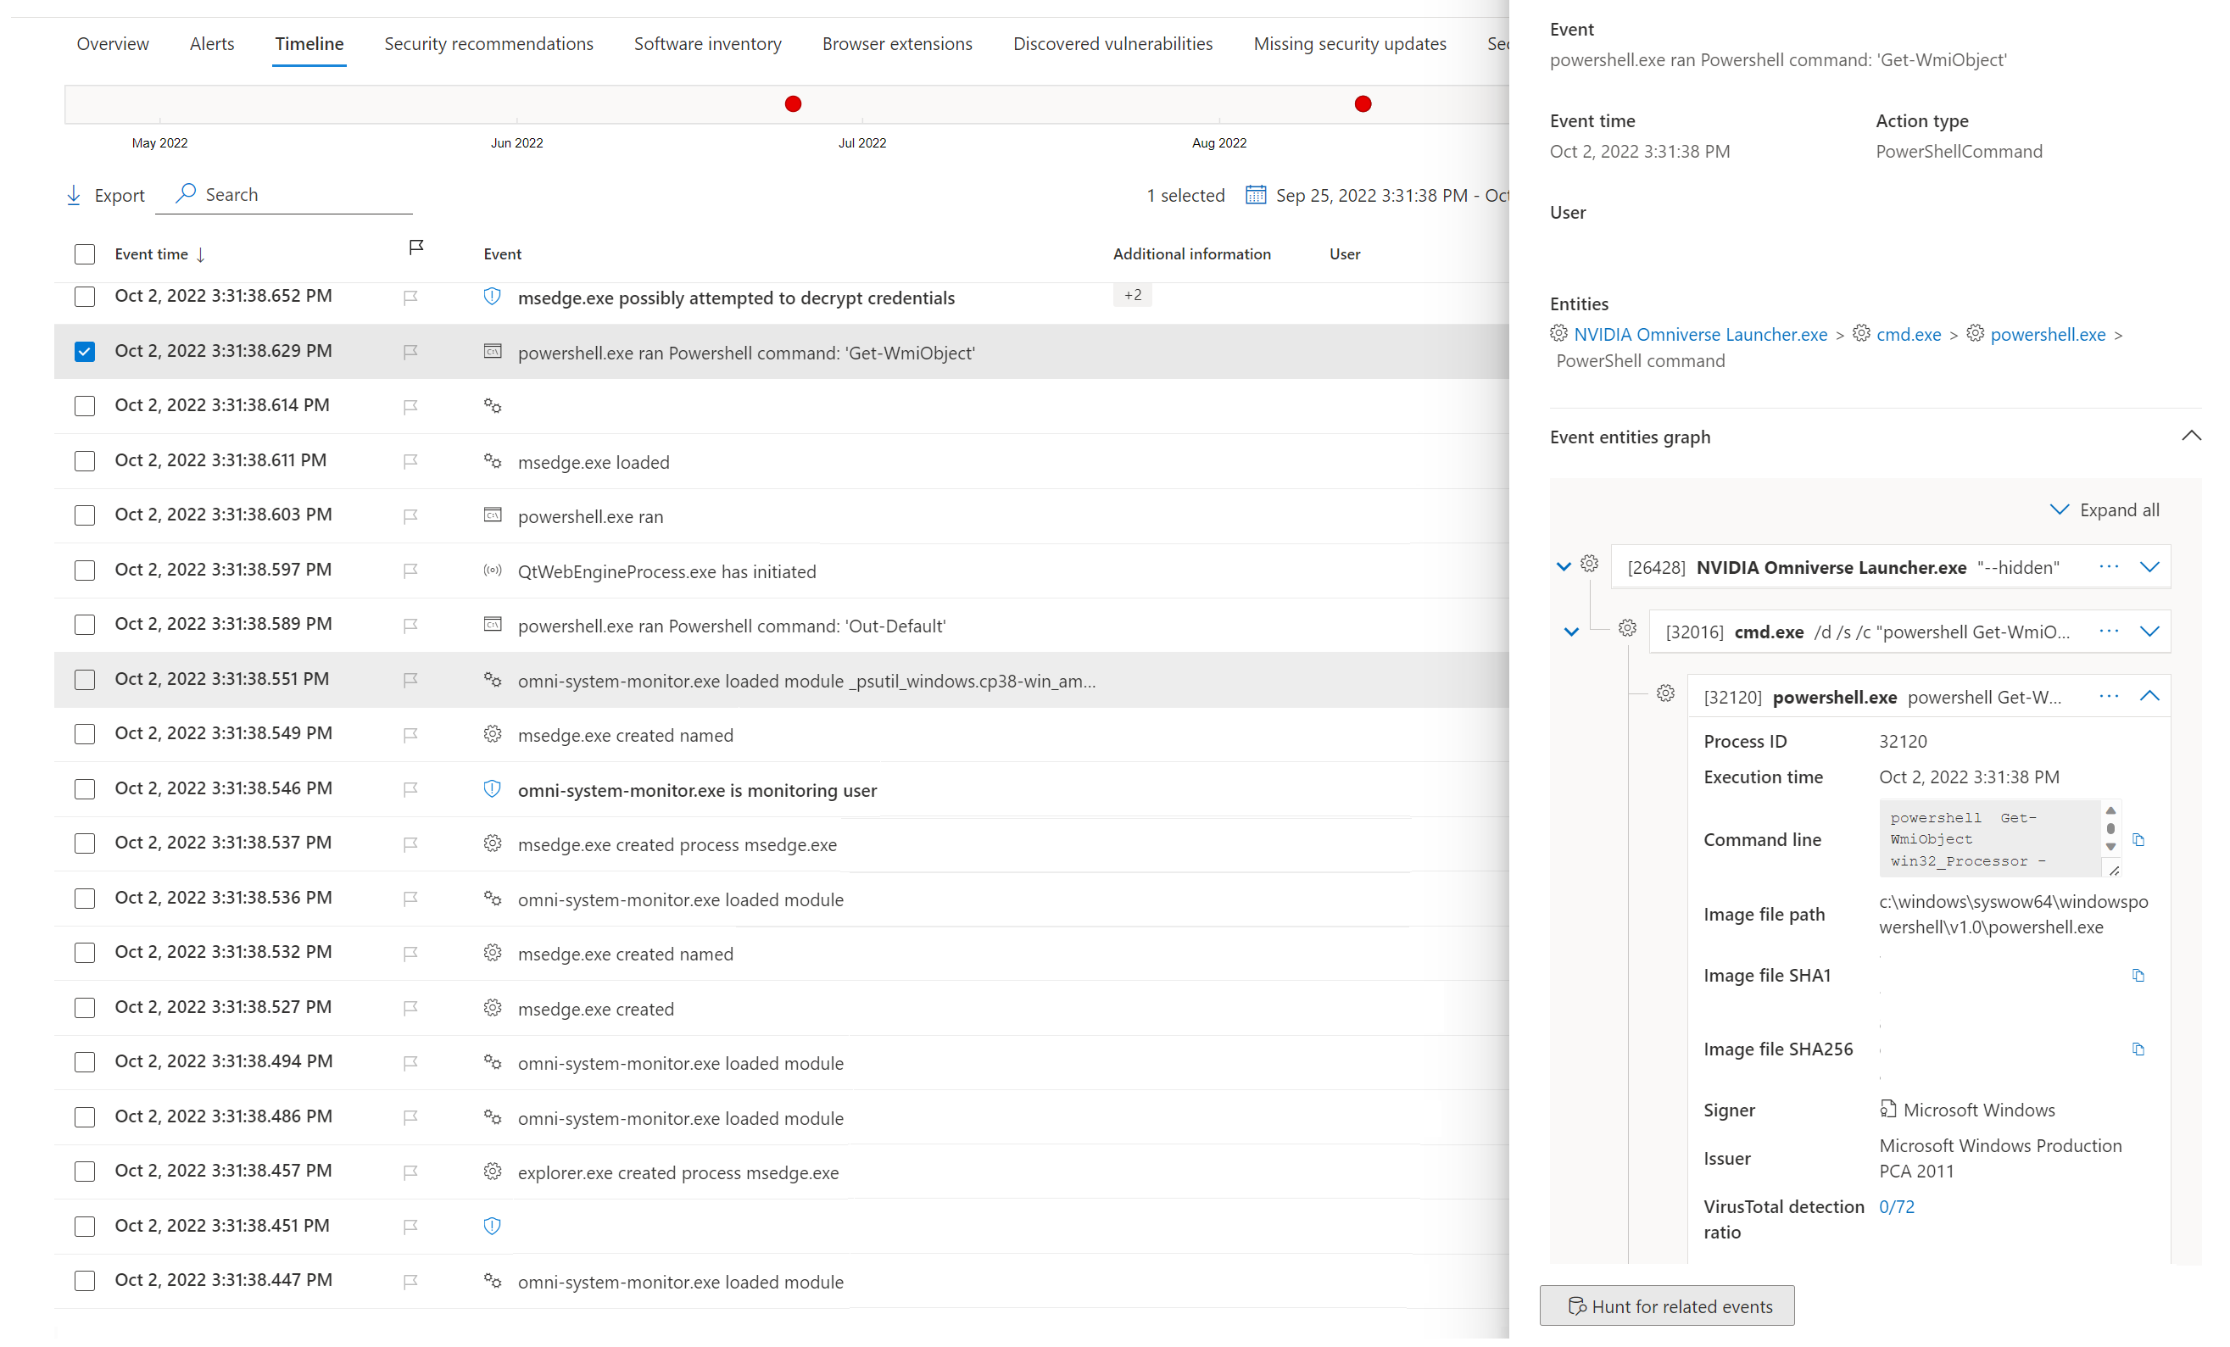Flag the msedge.exe decrypt credentials event

pyautogui.click(x=410, y=298)
